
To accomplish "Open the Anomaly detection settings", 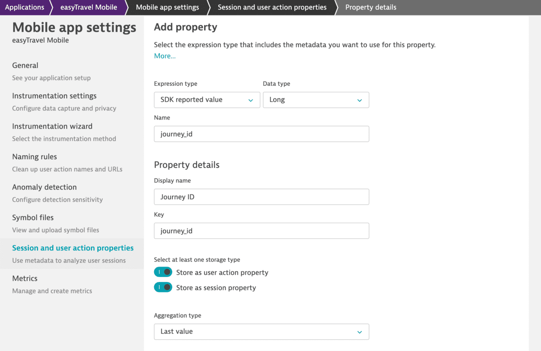I will [x=44, y=187].
